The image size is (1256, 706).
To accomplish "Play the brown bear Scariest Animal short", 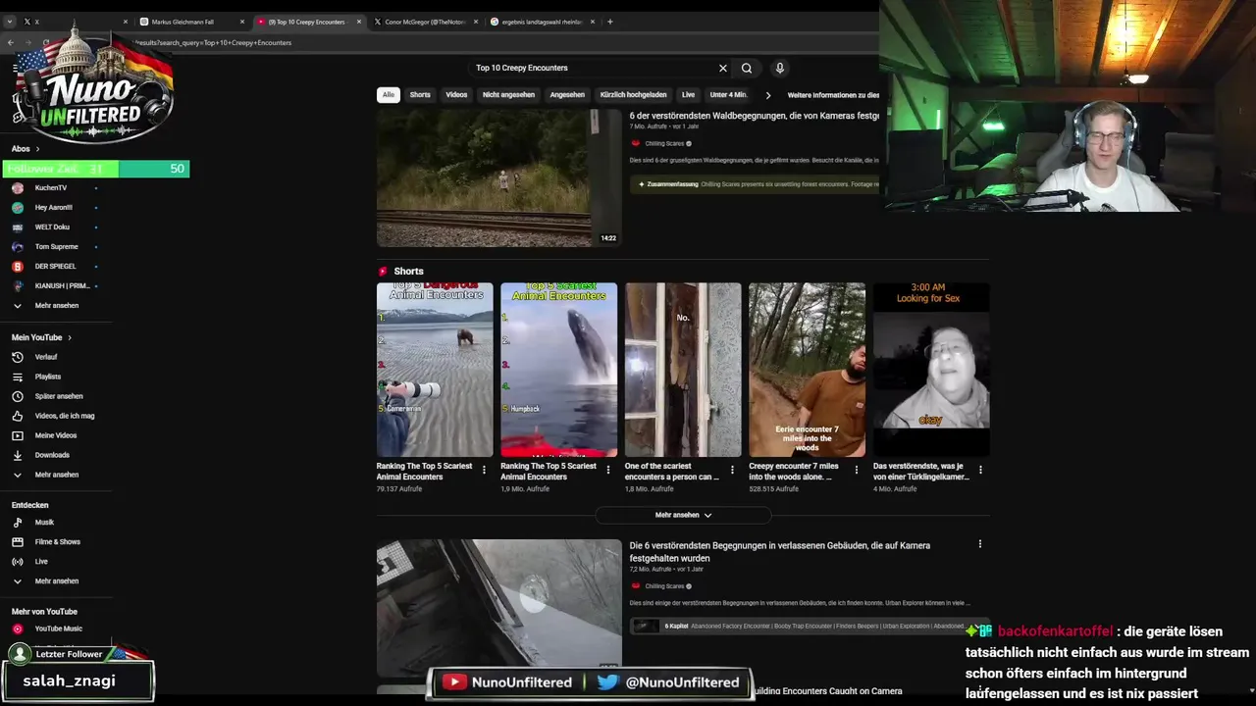I will coord(435,370).
